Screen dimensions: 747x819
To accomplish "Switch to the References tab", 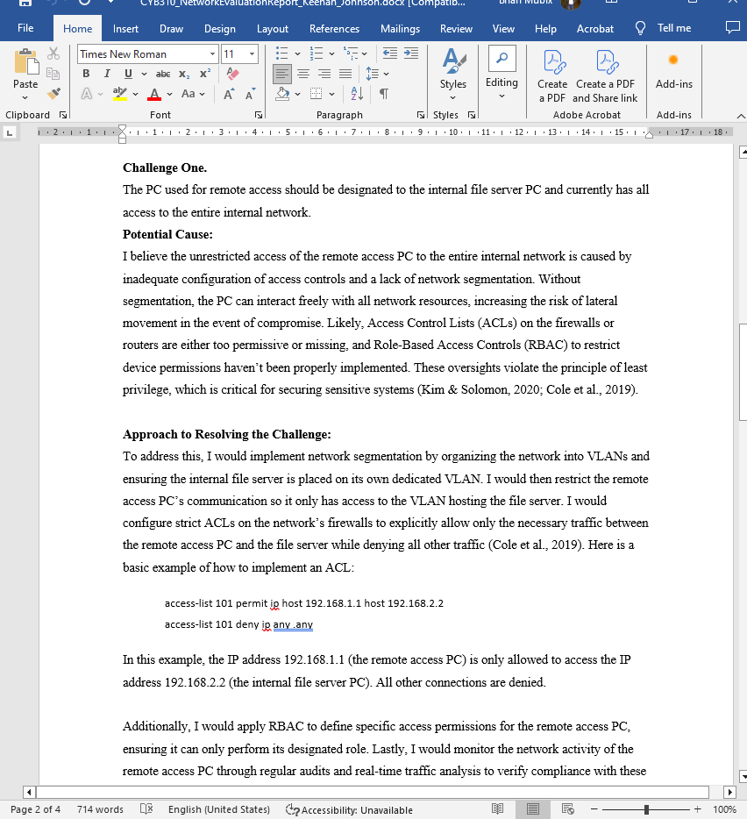I will click(x=334, y=29).
